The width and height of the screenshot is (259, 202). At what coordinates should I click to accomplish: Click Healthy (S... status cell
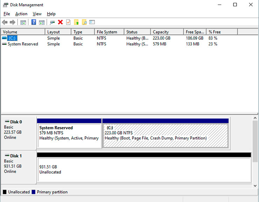[x=137, y=44]
